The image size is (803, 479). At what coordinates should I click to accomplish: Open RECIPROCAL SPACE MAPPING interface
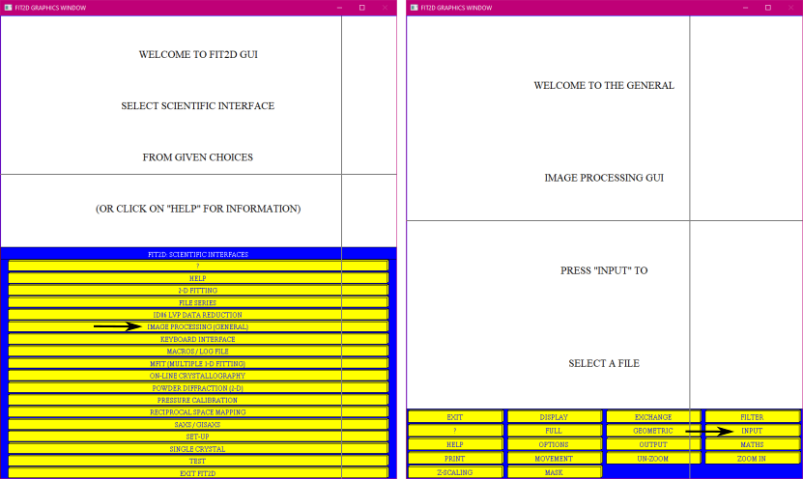click(x=198, y=412)
